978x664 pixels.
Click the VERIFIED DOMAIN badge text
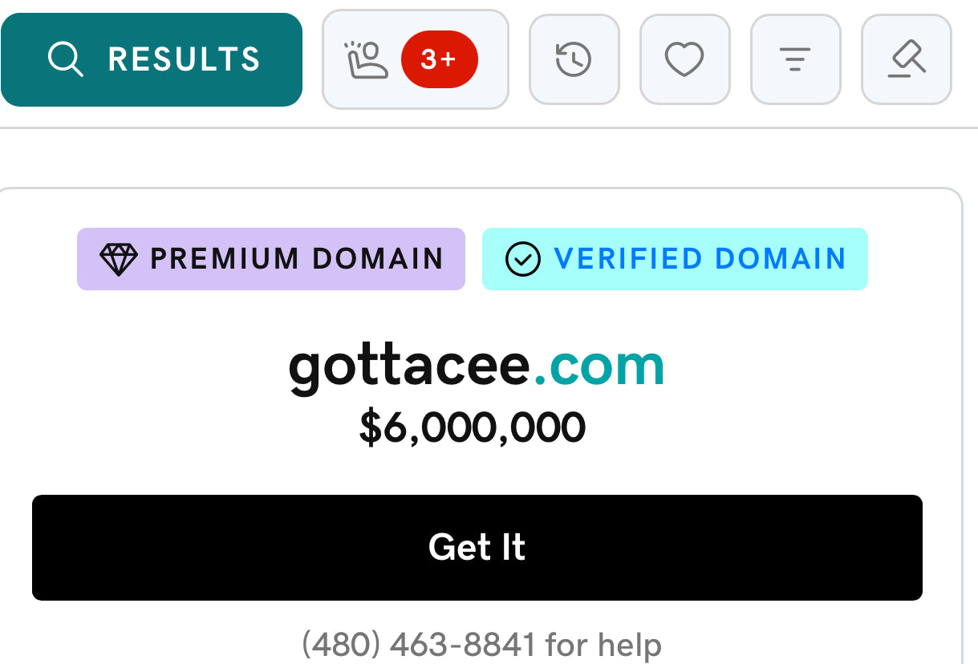(x=700, y=259)
